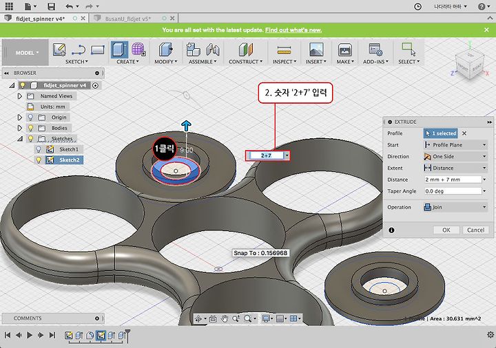Open the data panel grid icon
The width and height of the screenshot is (496, 348).
click(x=9, y=6)
